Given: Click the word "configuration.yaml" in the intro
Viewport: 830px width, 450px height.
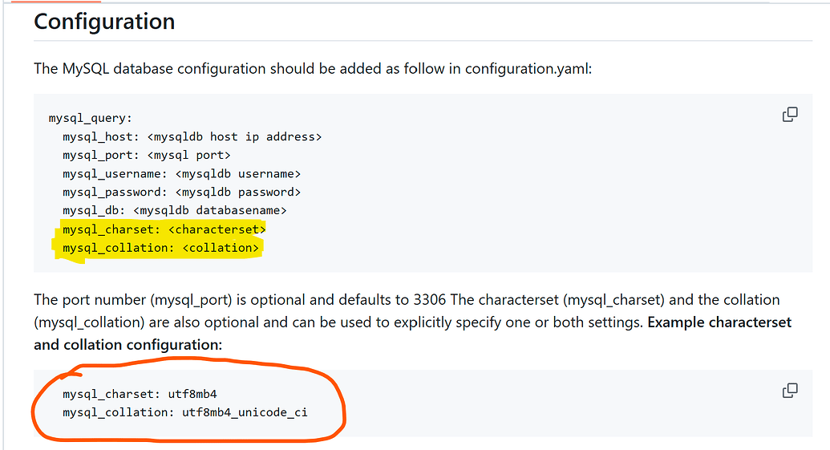Looking at the screenshot, I should 527,68.
